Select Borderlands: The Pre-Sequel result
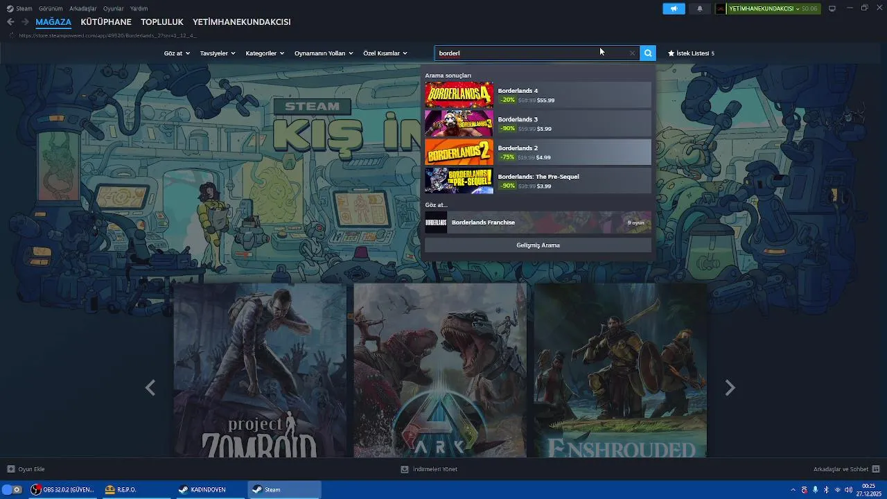 pos(538,180)
